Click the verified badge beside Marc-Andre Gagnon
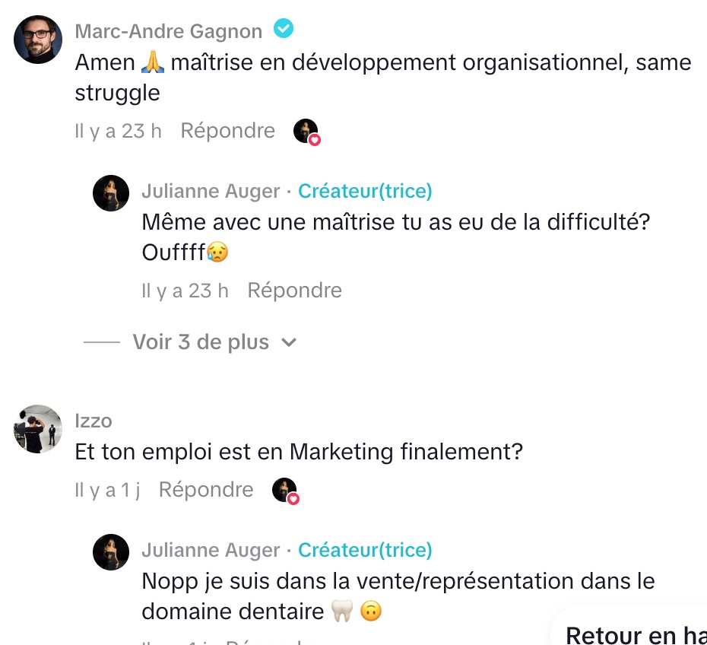Image resolution: width=707 pixels, height=645 pixels. 284,30
